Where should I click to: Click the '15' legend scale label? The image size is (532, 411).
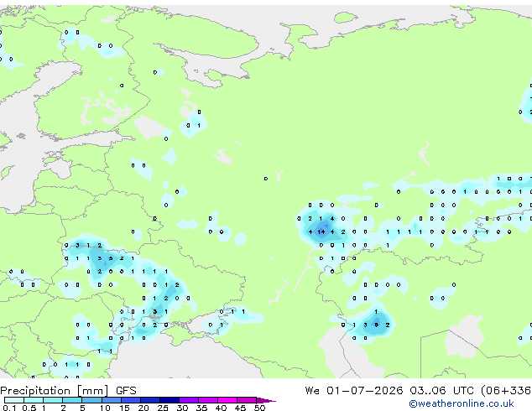tap(124, 408)
